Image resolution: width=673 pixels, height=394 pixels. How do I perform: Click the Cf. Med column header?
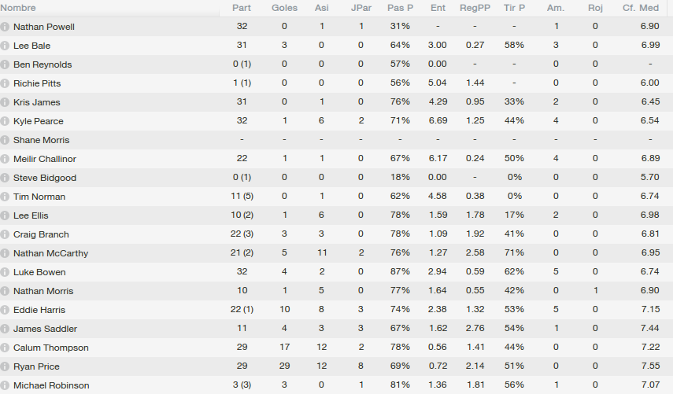tap(640, 8)
